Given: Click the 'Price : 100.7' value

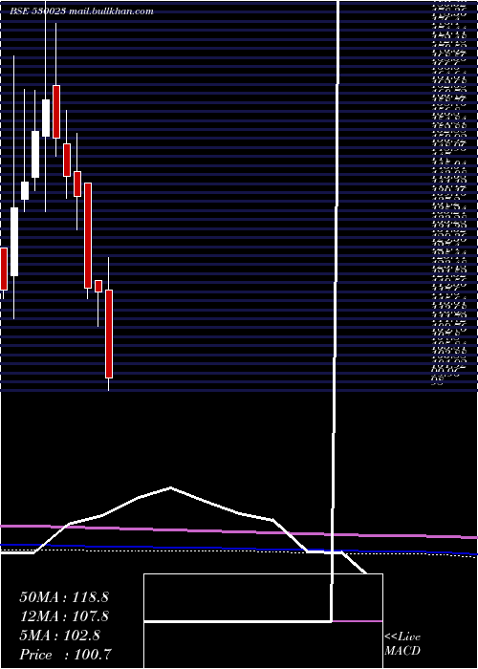Looking at the screenshot, I should (66, 655).
